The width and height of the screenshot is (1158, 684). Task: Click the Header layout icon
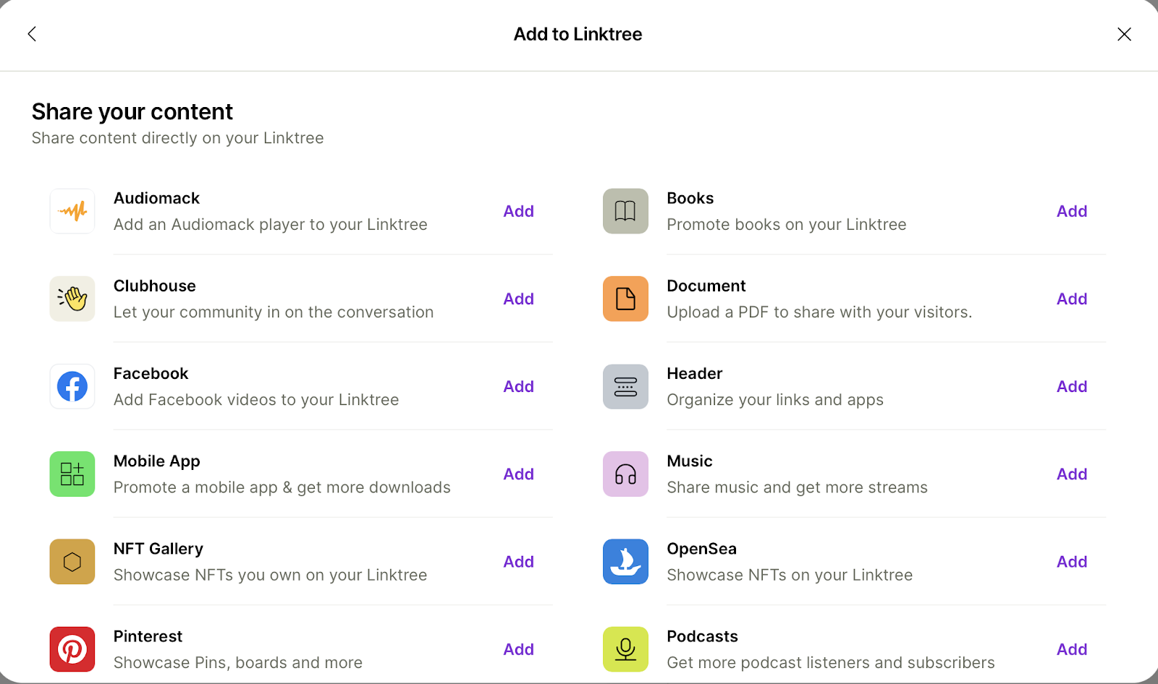[x=625, y=386]
